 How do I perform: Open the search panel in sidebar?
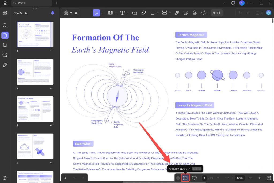click(5, 26)
